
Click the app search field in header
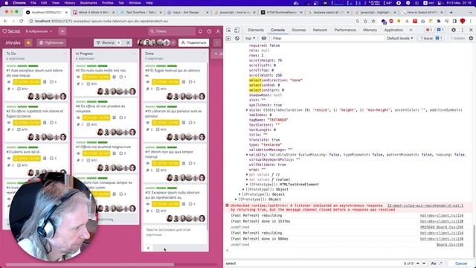click(x=172, y=31)
